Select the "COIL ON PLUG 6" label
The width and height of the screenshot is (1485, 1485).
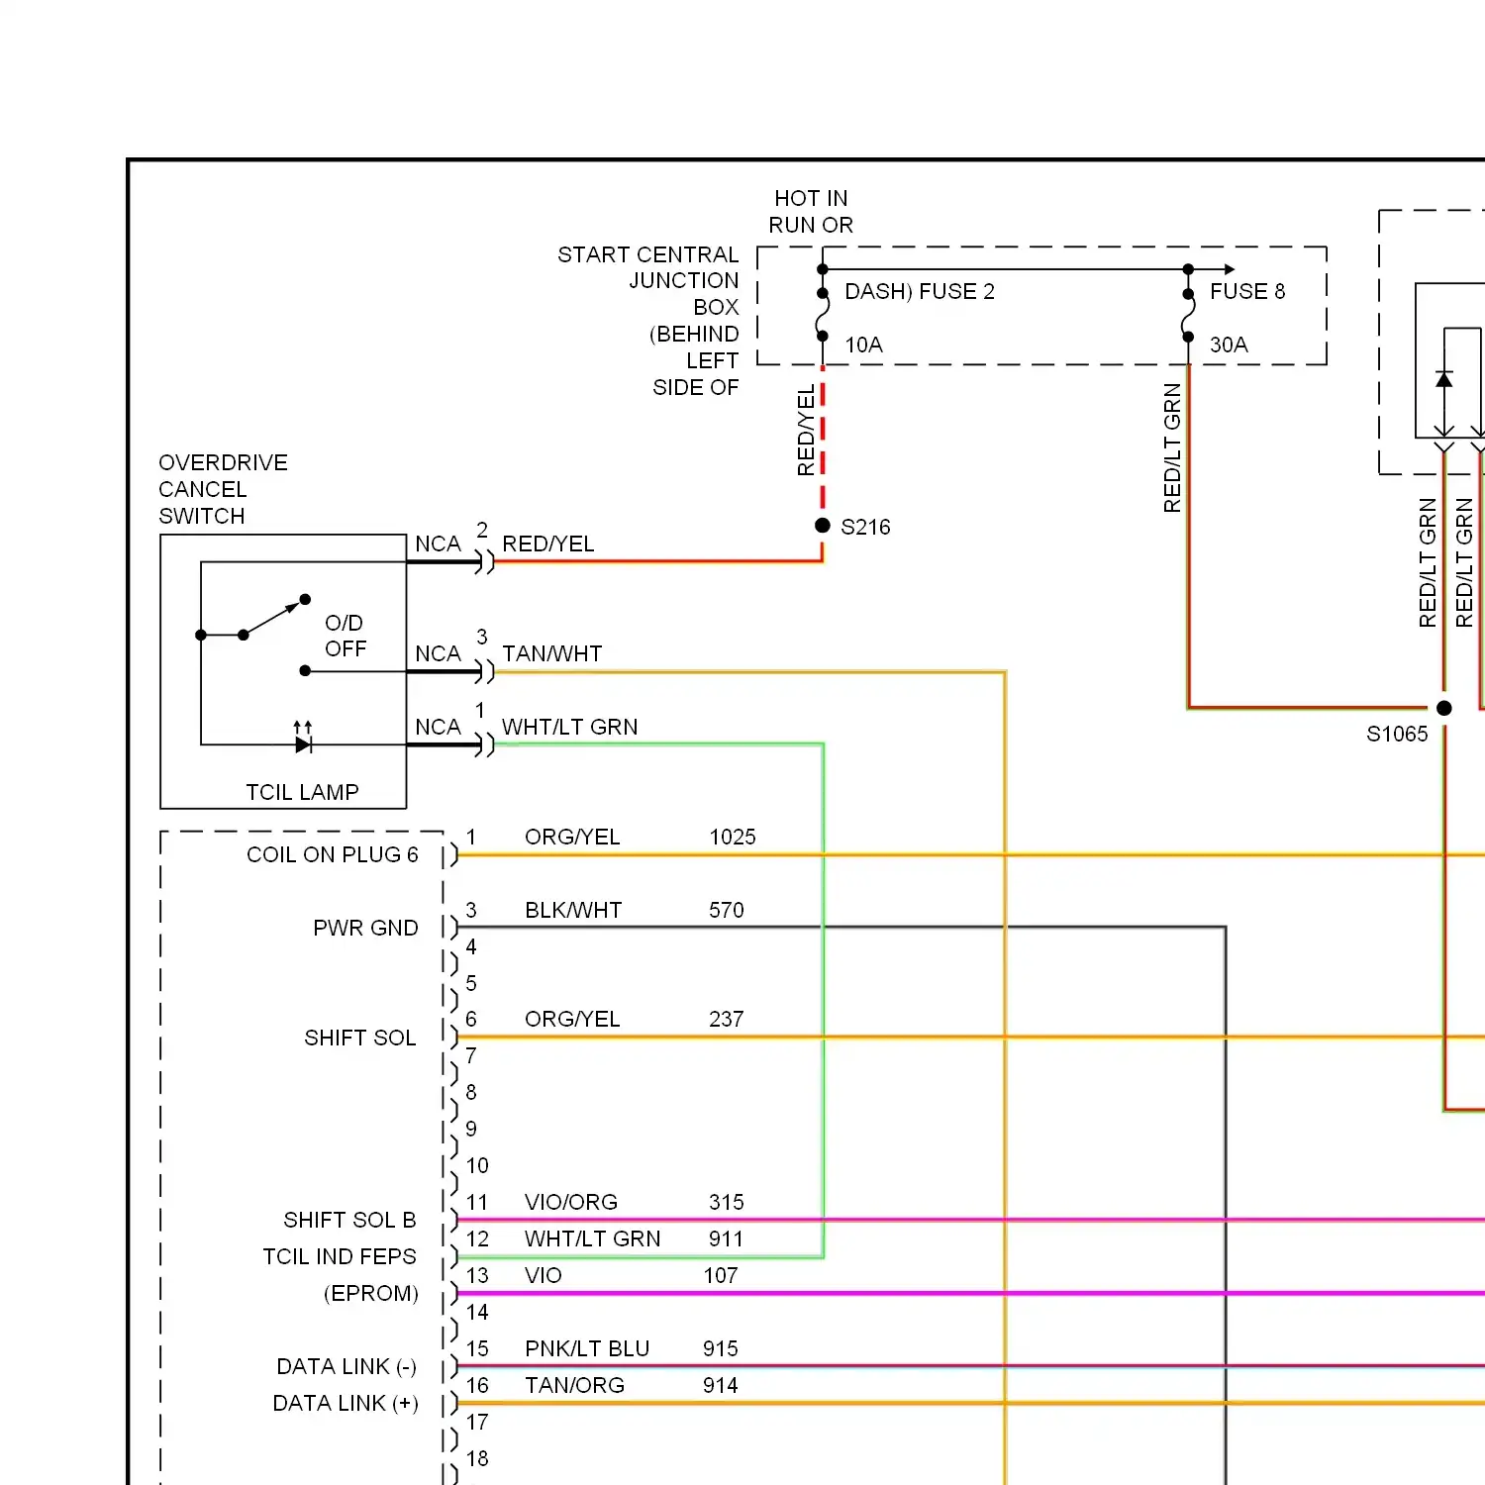[x=333, y=854]
